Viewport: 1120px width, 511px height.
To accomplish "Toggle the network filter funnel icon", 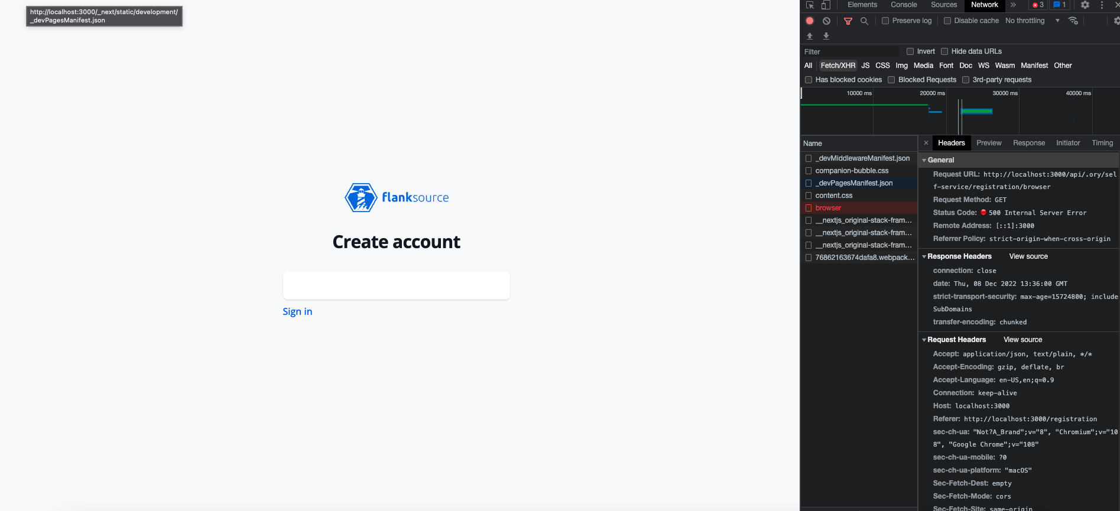I will pos(848,21).
